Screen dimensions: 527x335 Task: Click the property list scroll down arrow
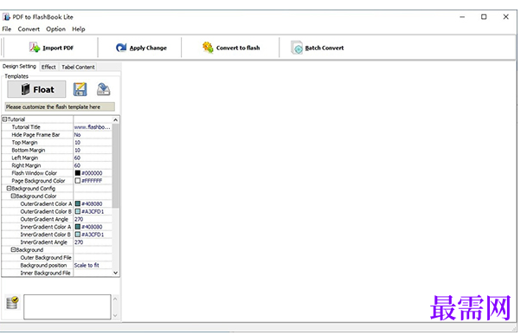click(x=116, y=273)
